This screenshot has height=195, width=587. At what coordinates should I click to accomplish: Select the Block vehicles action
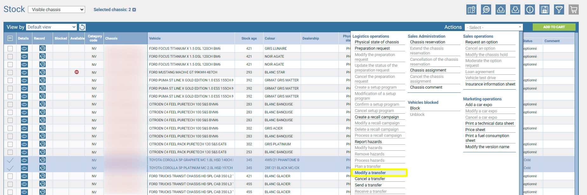415,108
